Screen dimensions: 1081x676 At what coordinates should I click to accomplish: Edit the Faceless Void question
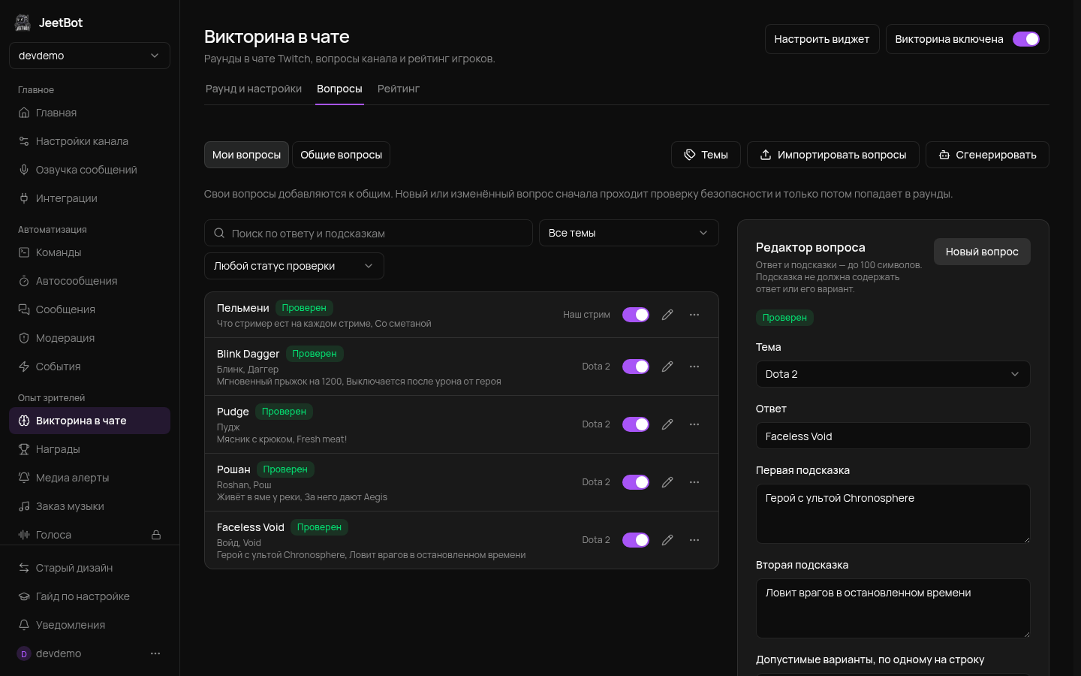667,540
